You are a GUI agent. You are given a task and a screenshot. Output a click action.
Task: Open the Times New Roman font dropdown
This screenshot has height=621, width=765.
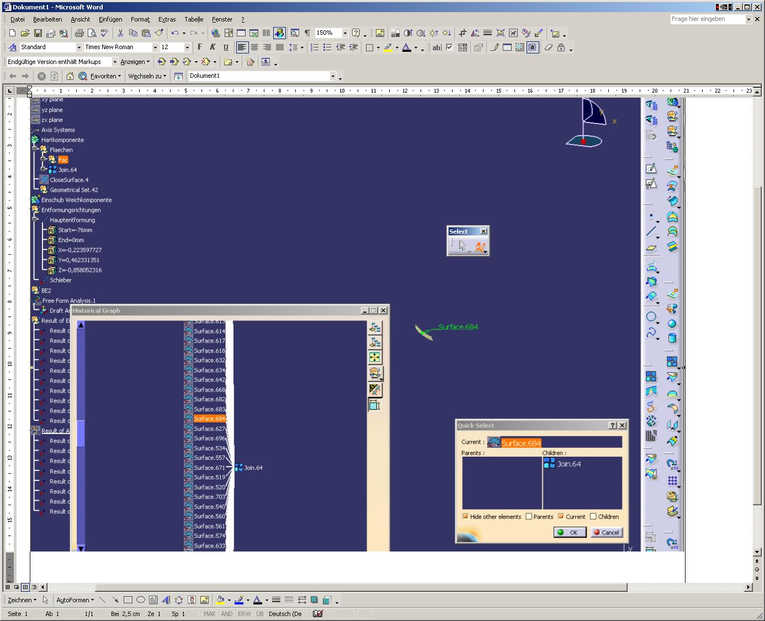point(155,47)
